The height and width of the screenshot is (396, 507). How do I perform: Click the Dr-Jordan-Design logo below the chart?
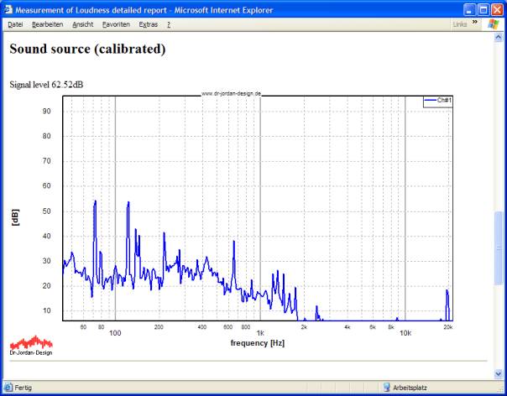point(30,345)
